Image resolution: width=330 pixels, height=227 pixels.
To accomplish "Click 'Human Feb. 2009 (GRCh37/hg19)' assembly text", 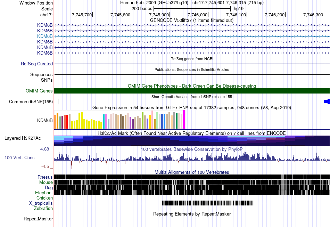I will [x=155, y=3].
